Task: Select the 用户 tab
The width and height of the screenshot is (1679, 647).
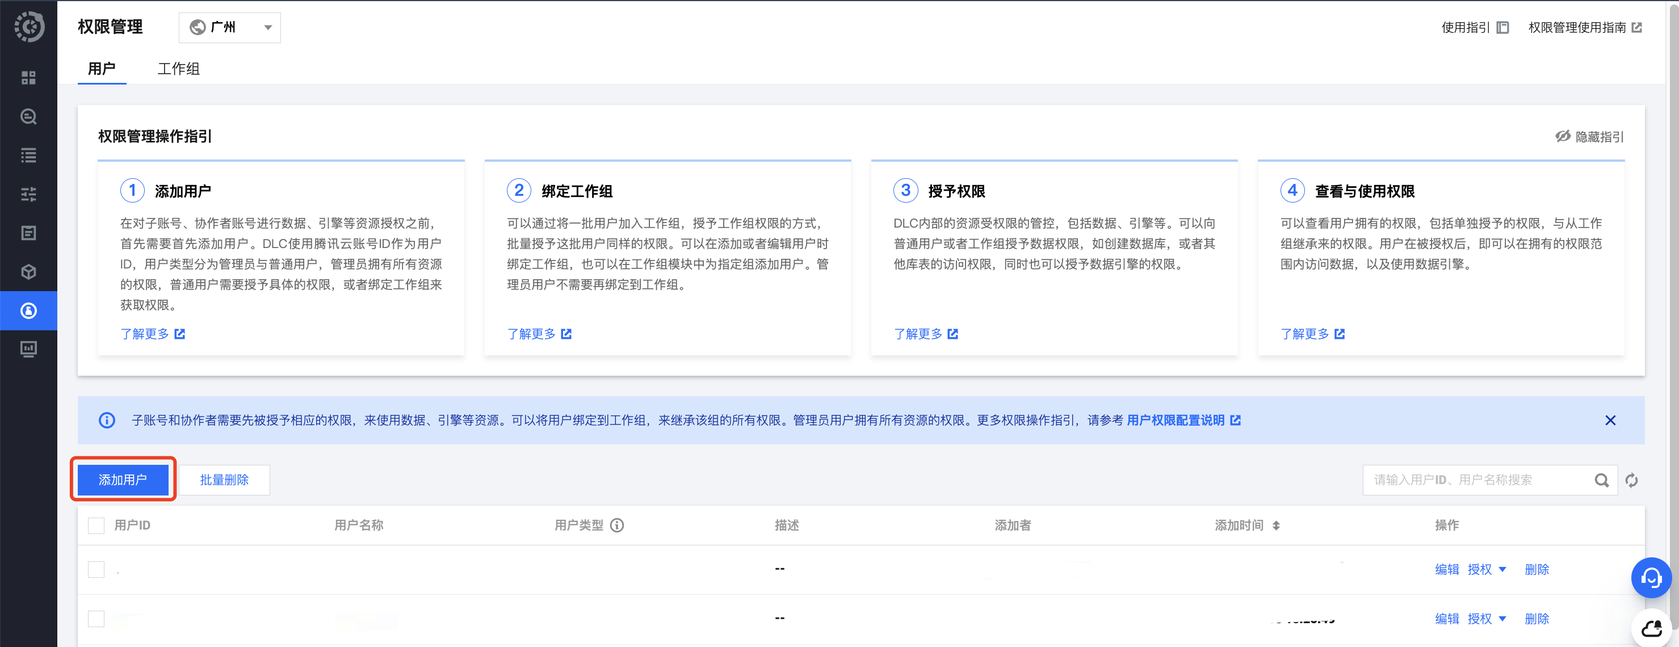Action: (101, 69)
